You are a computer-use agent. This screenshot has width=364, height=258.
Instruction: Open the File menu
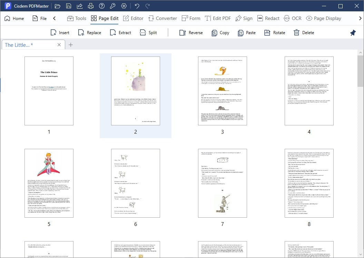(39, 18)
